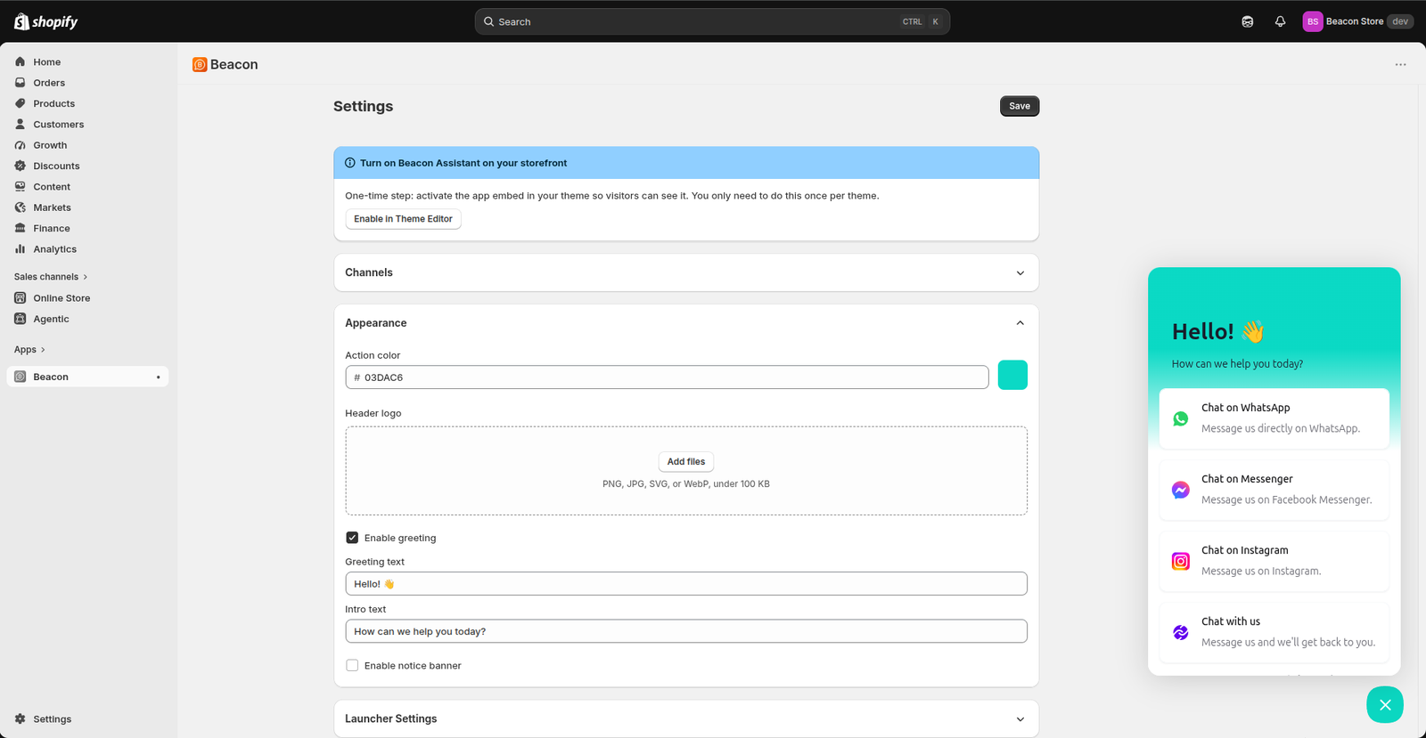Image resolution: width=1426 pixels, height=738 pixels.
Task: Open the notifications bell
Action: pos(1280,21)
